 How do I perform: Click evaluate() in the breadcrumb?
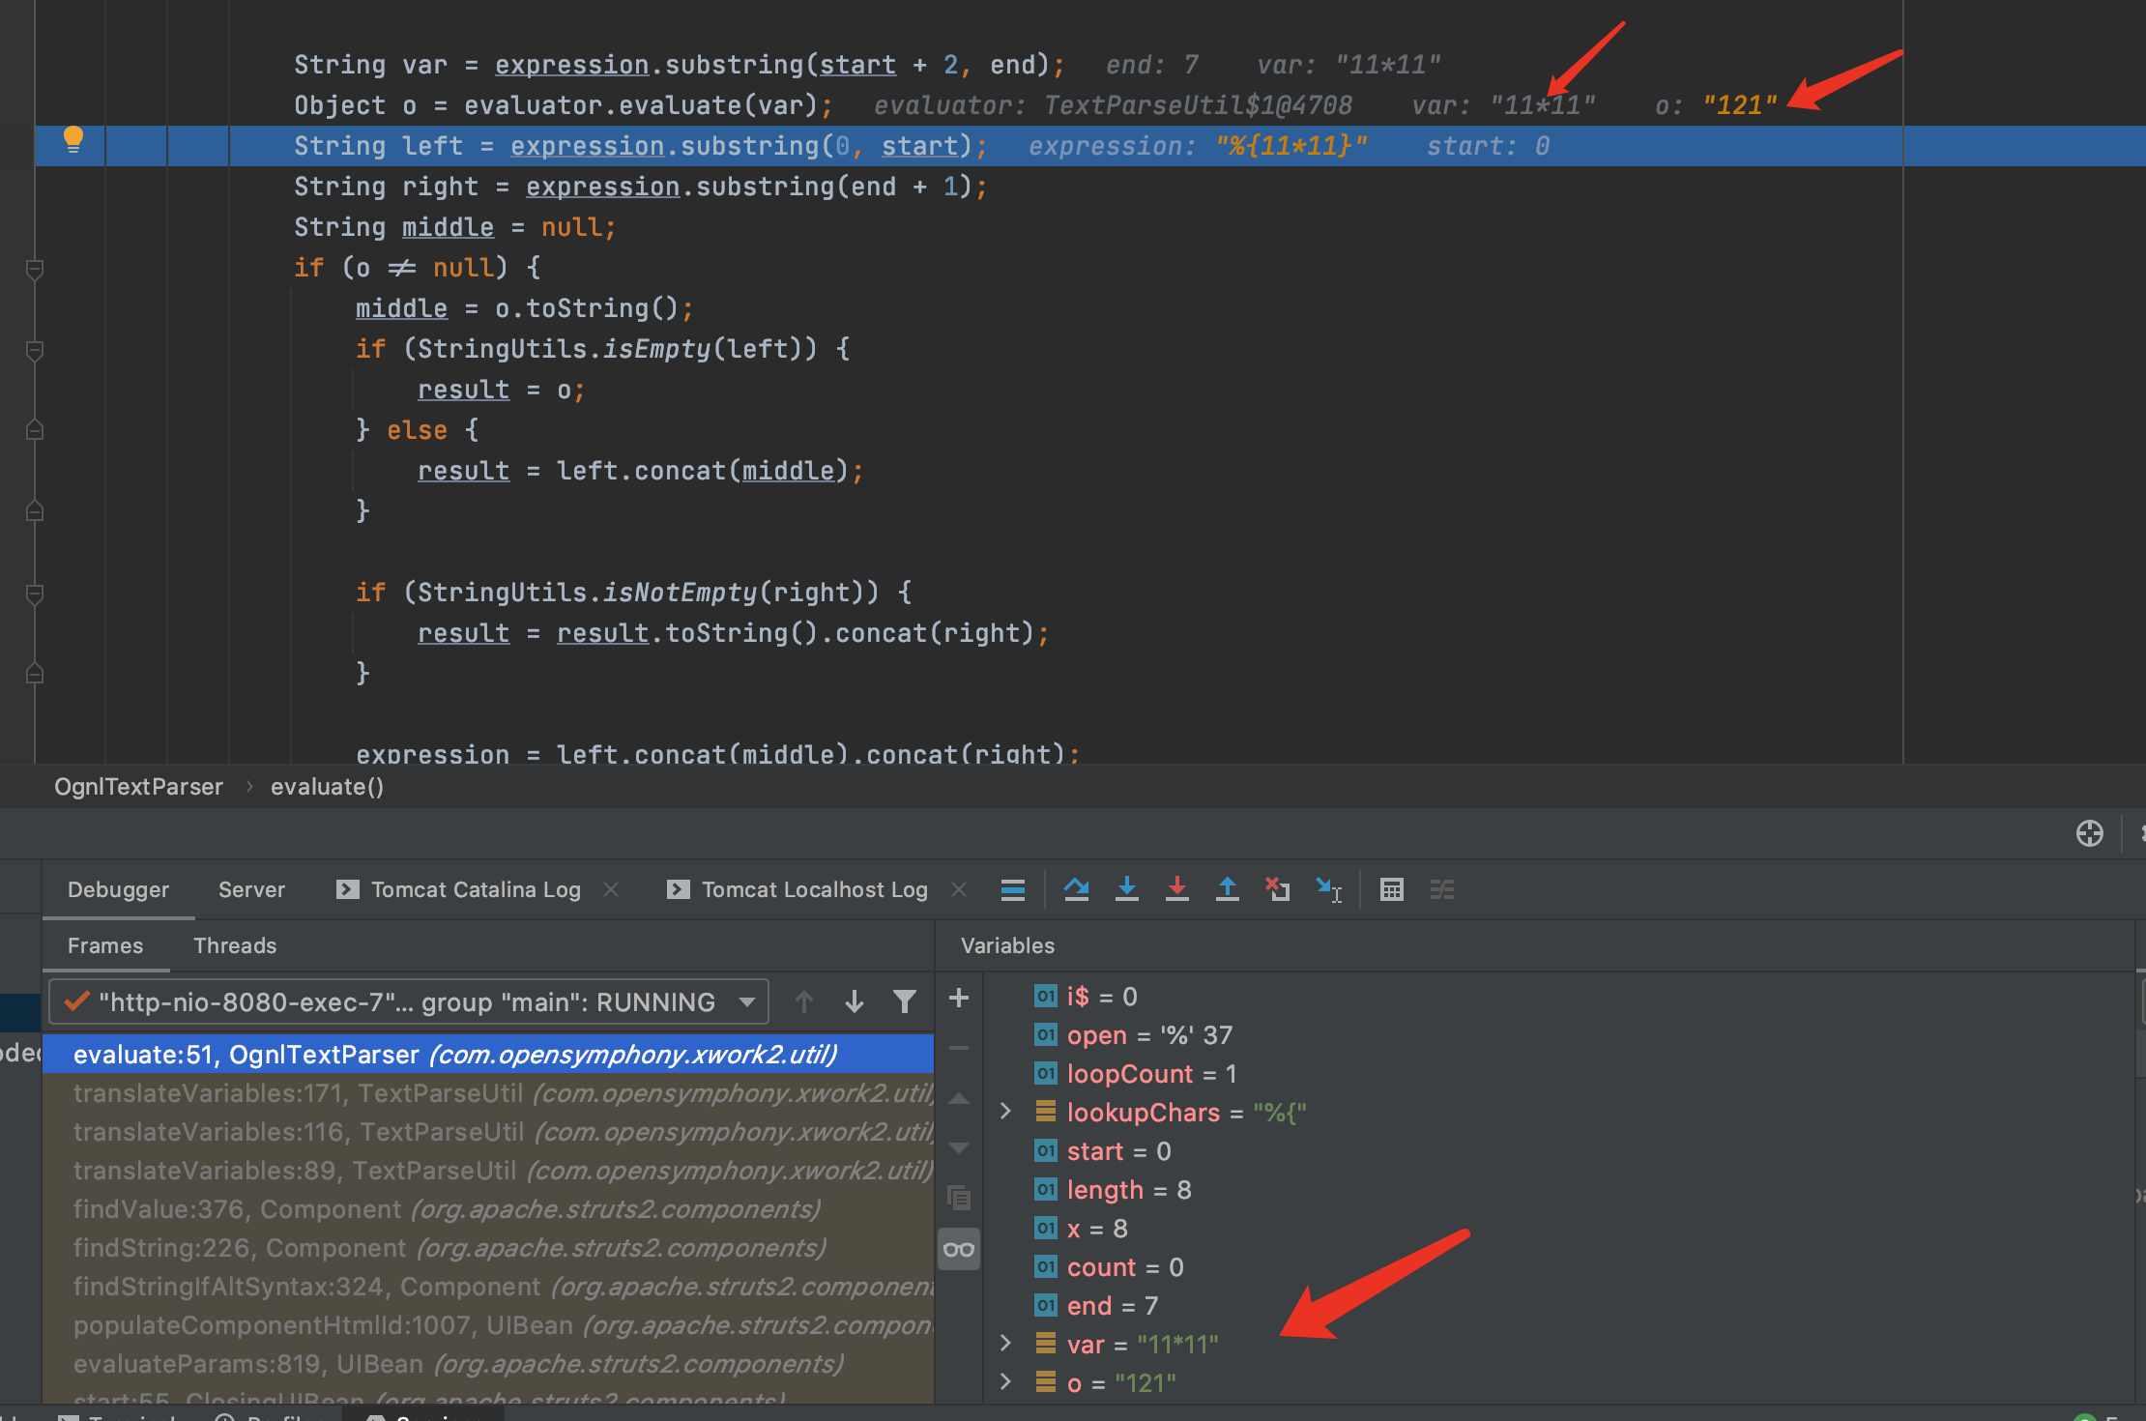click(327, 787)
